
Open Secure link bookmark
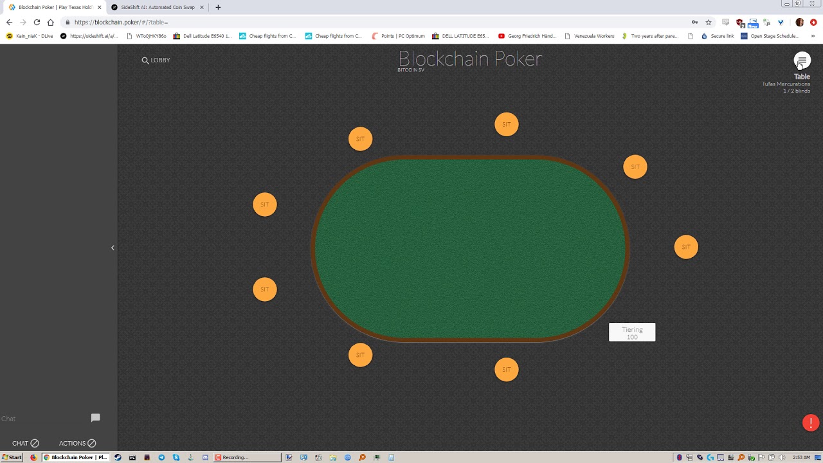tap(718, 36)
